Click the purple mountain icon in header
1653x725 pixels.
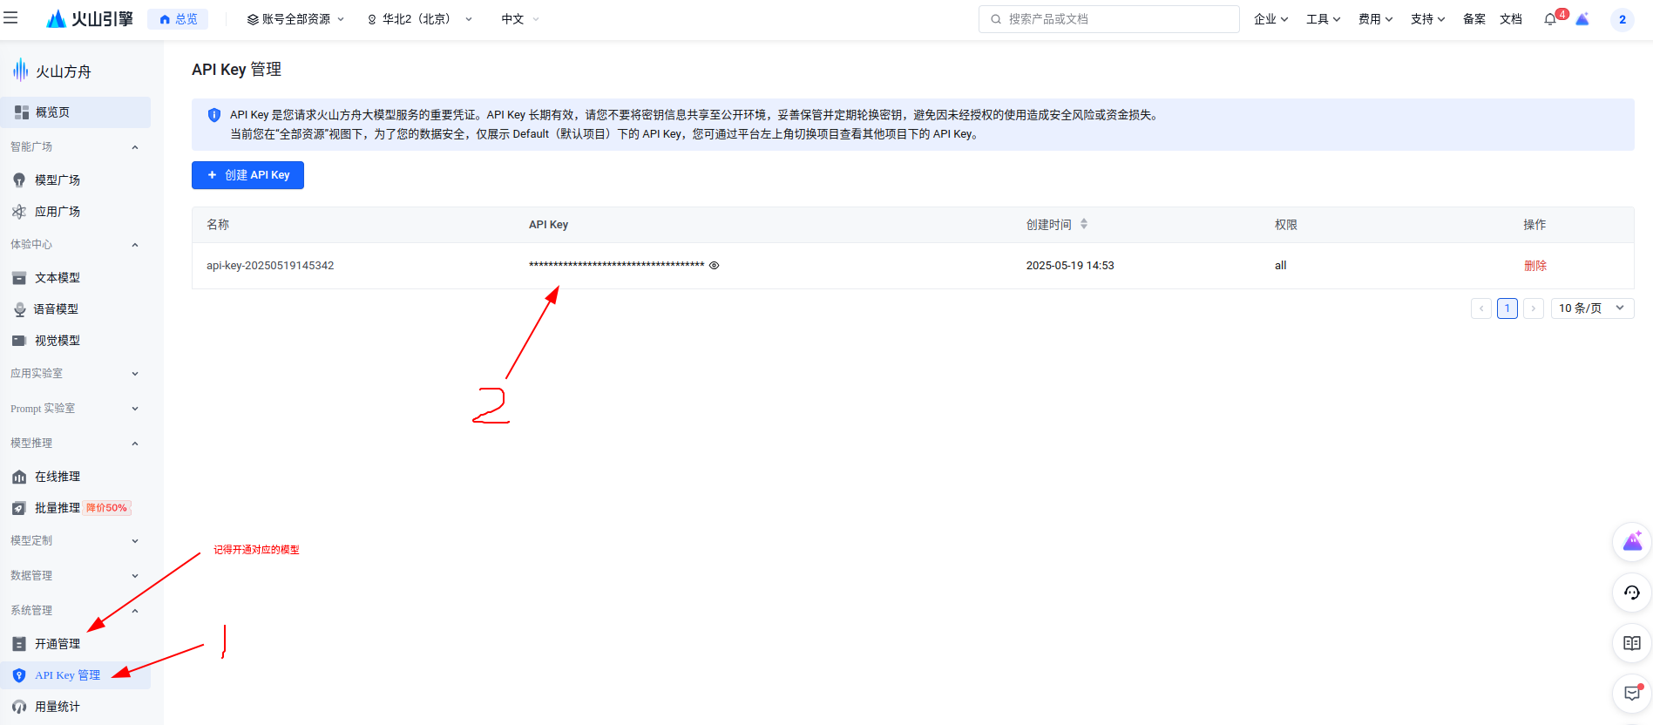[1582, 19]
